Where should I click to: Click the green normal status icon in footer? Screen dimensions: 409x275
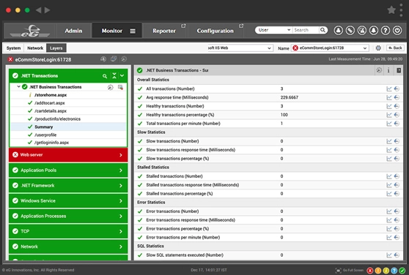pyautogui.click(x=402, y=271)
